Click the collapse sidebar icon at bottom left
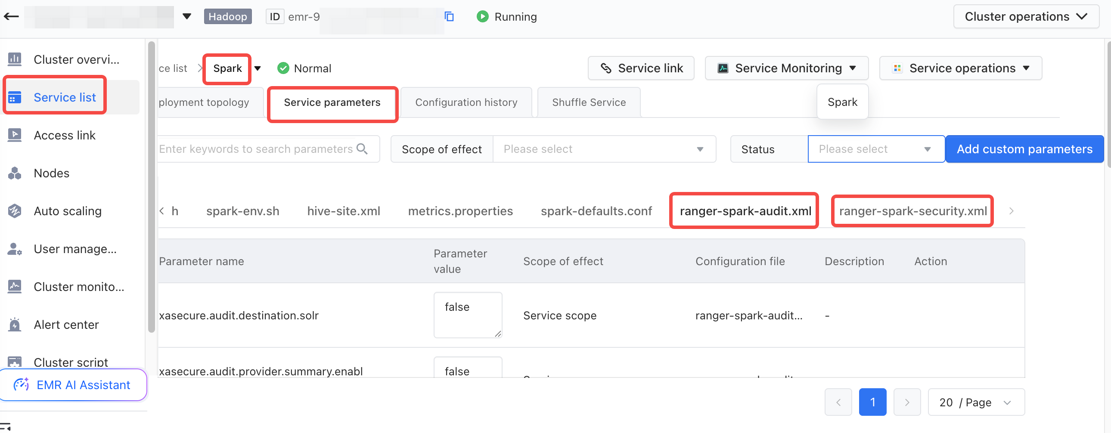The image size is (1111, 433). tap(5, 427)
